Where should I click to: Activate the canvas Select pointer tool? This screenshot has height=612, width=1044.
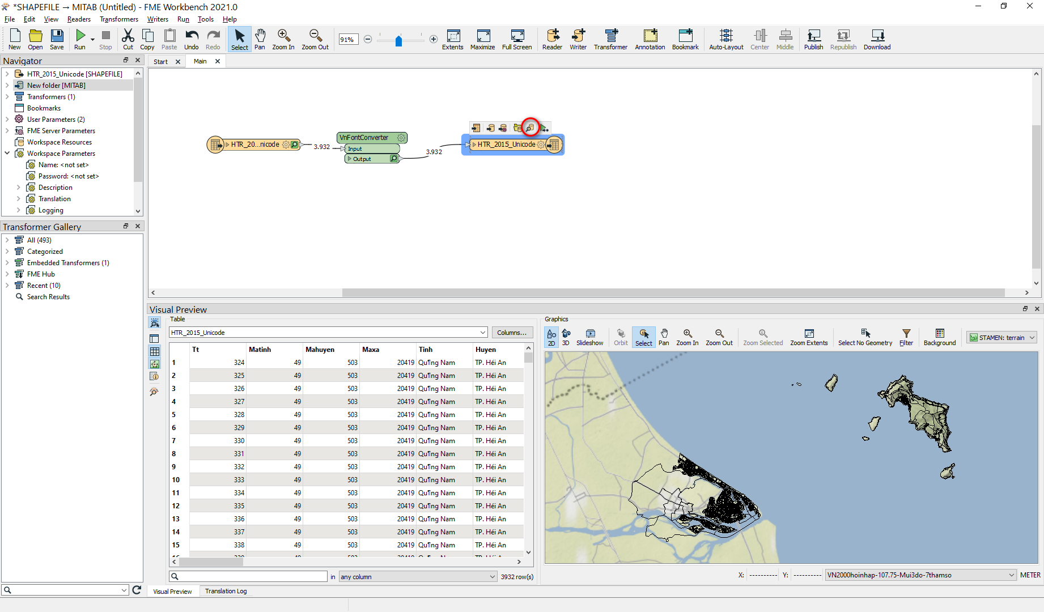click(x=240, y=40)
